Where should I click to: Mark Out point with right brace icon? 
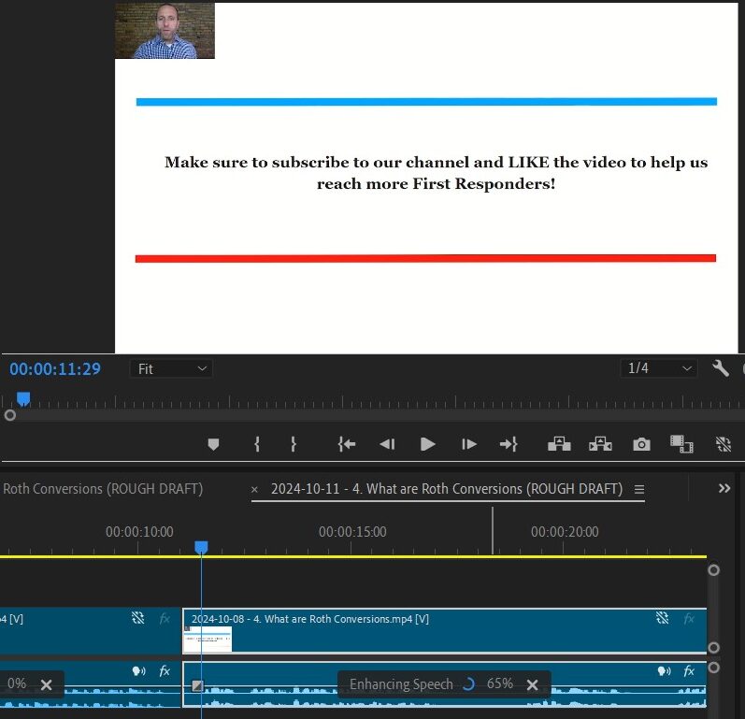(x=294, y=444)
